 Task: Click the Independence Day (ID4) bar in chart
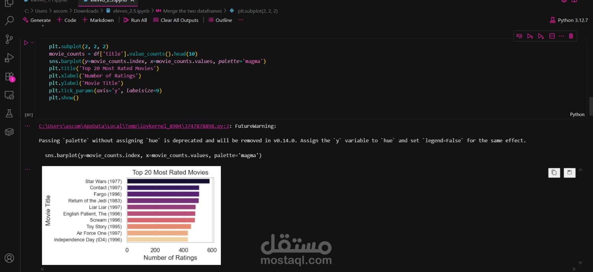pyautogui.click(x=158, y=239)
